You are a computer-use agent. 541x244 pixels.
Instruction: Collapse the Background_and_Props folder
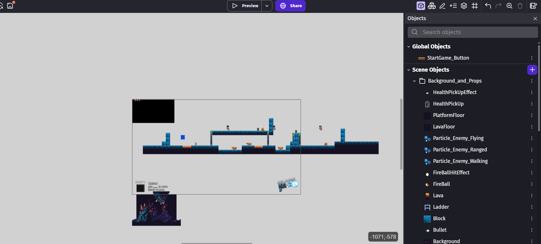[x=414, y=81]
